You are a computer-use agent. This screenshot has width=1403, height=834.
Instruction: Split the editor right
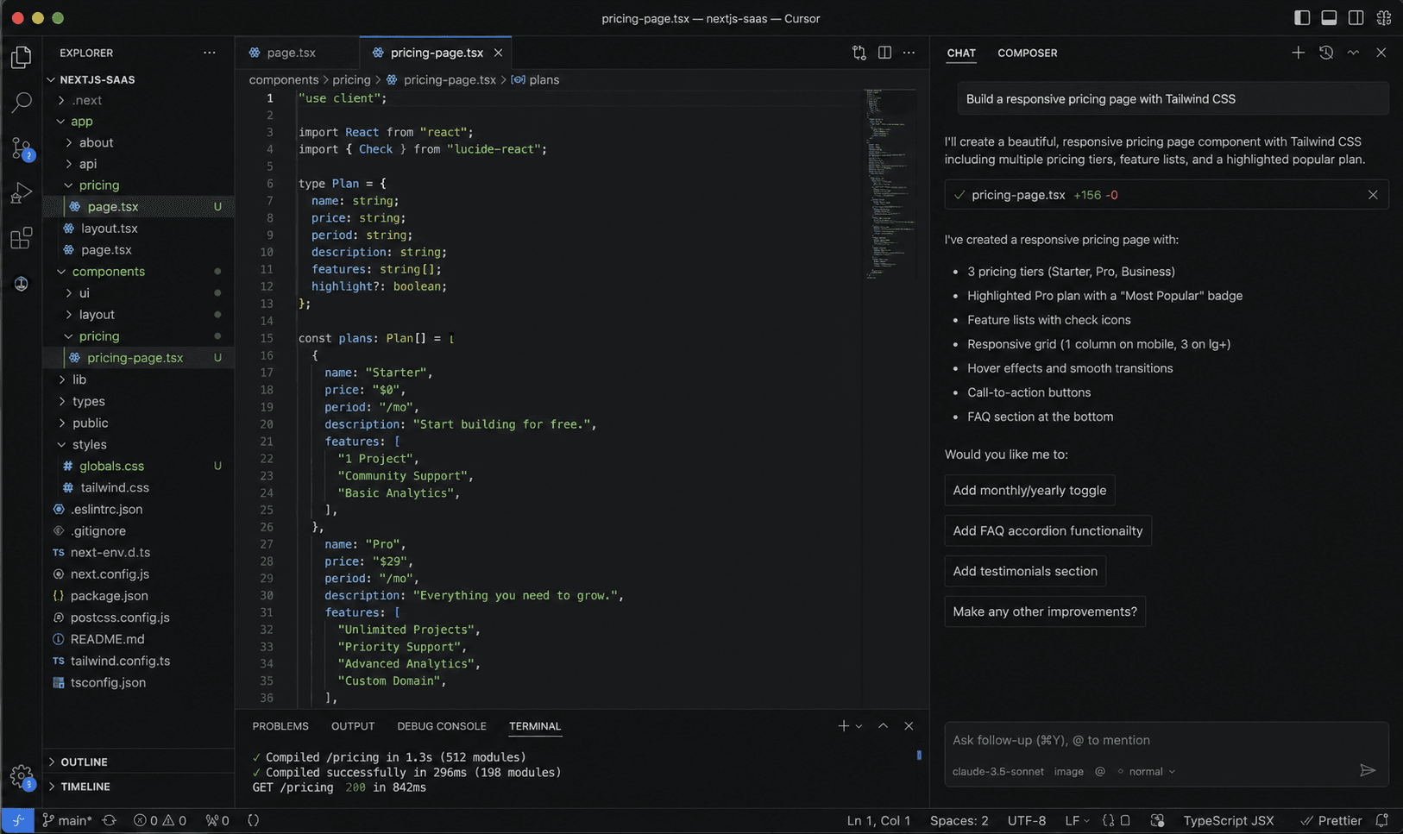click(884, 53)
